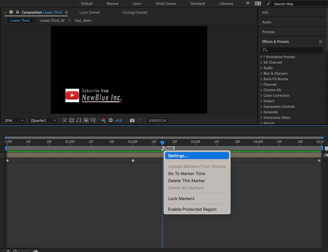The width and height of the screenshot is (328, 252).
Task: Click Lock Markers in context menu
Action: [x=181, y=199]
